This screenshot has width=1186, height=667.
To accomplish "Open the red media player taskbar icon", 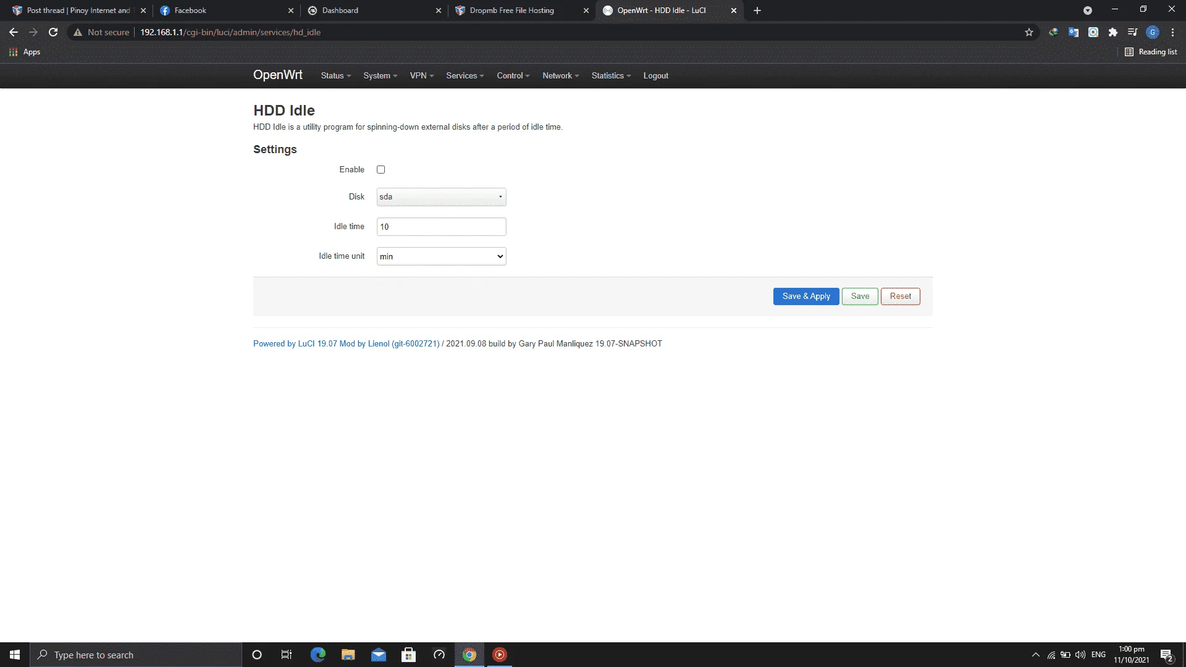I will [x=500, y=655].
